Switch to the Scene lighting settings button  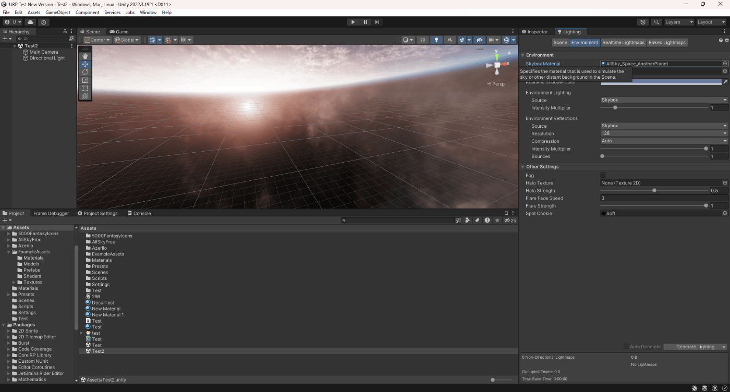[560, 42]
